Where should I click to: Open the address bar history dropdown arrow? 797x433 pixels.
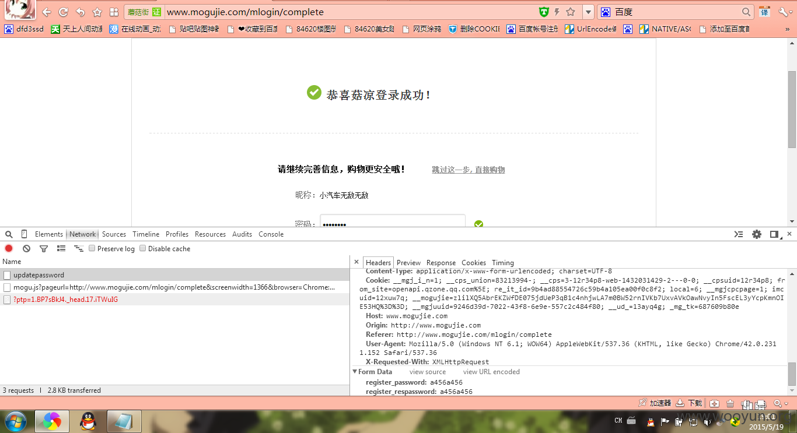tap(588, 12)
